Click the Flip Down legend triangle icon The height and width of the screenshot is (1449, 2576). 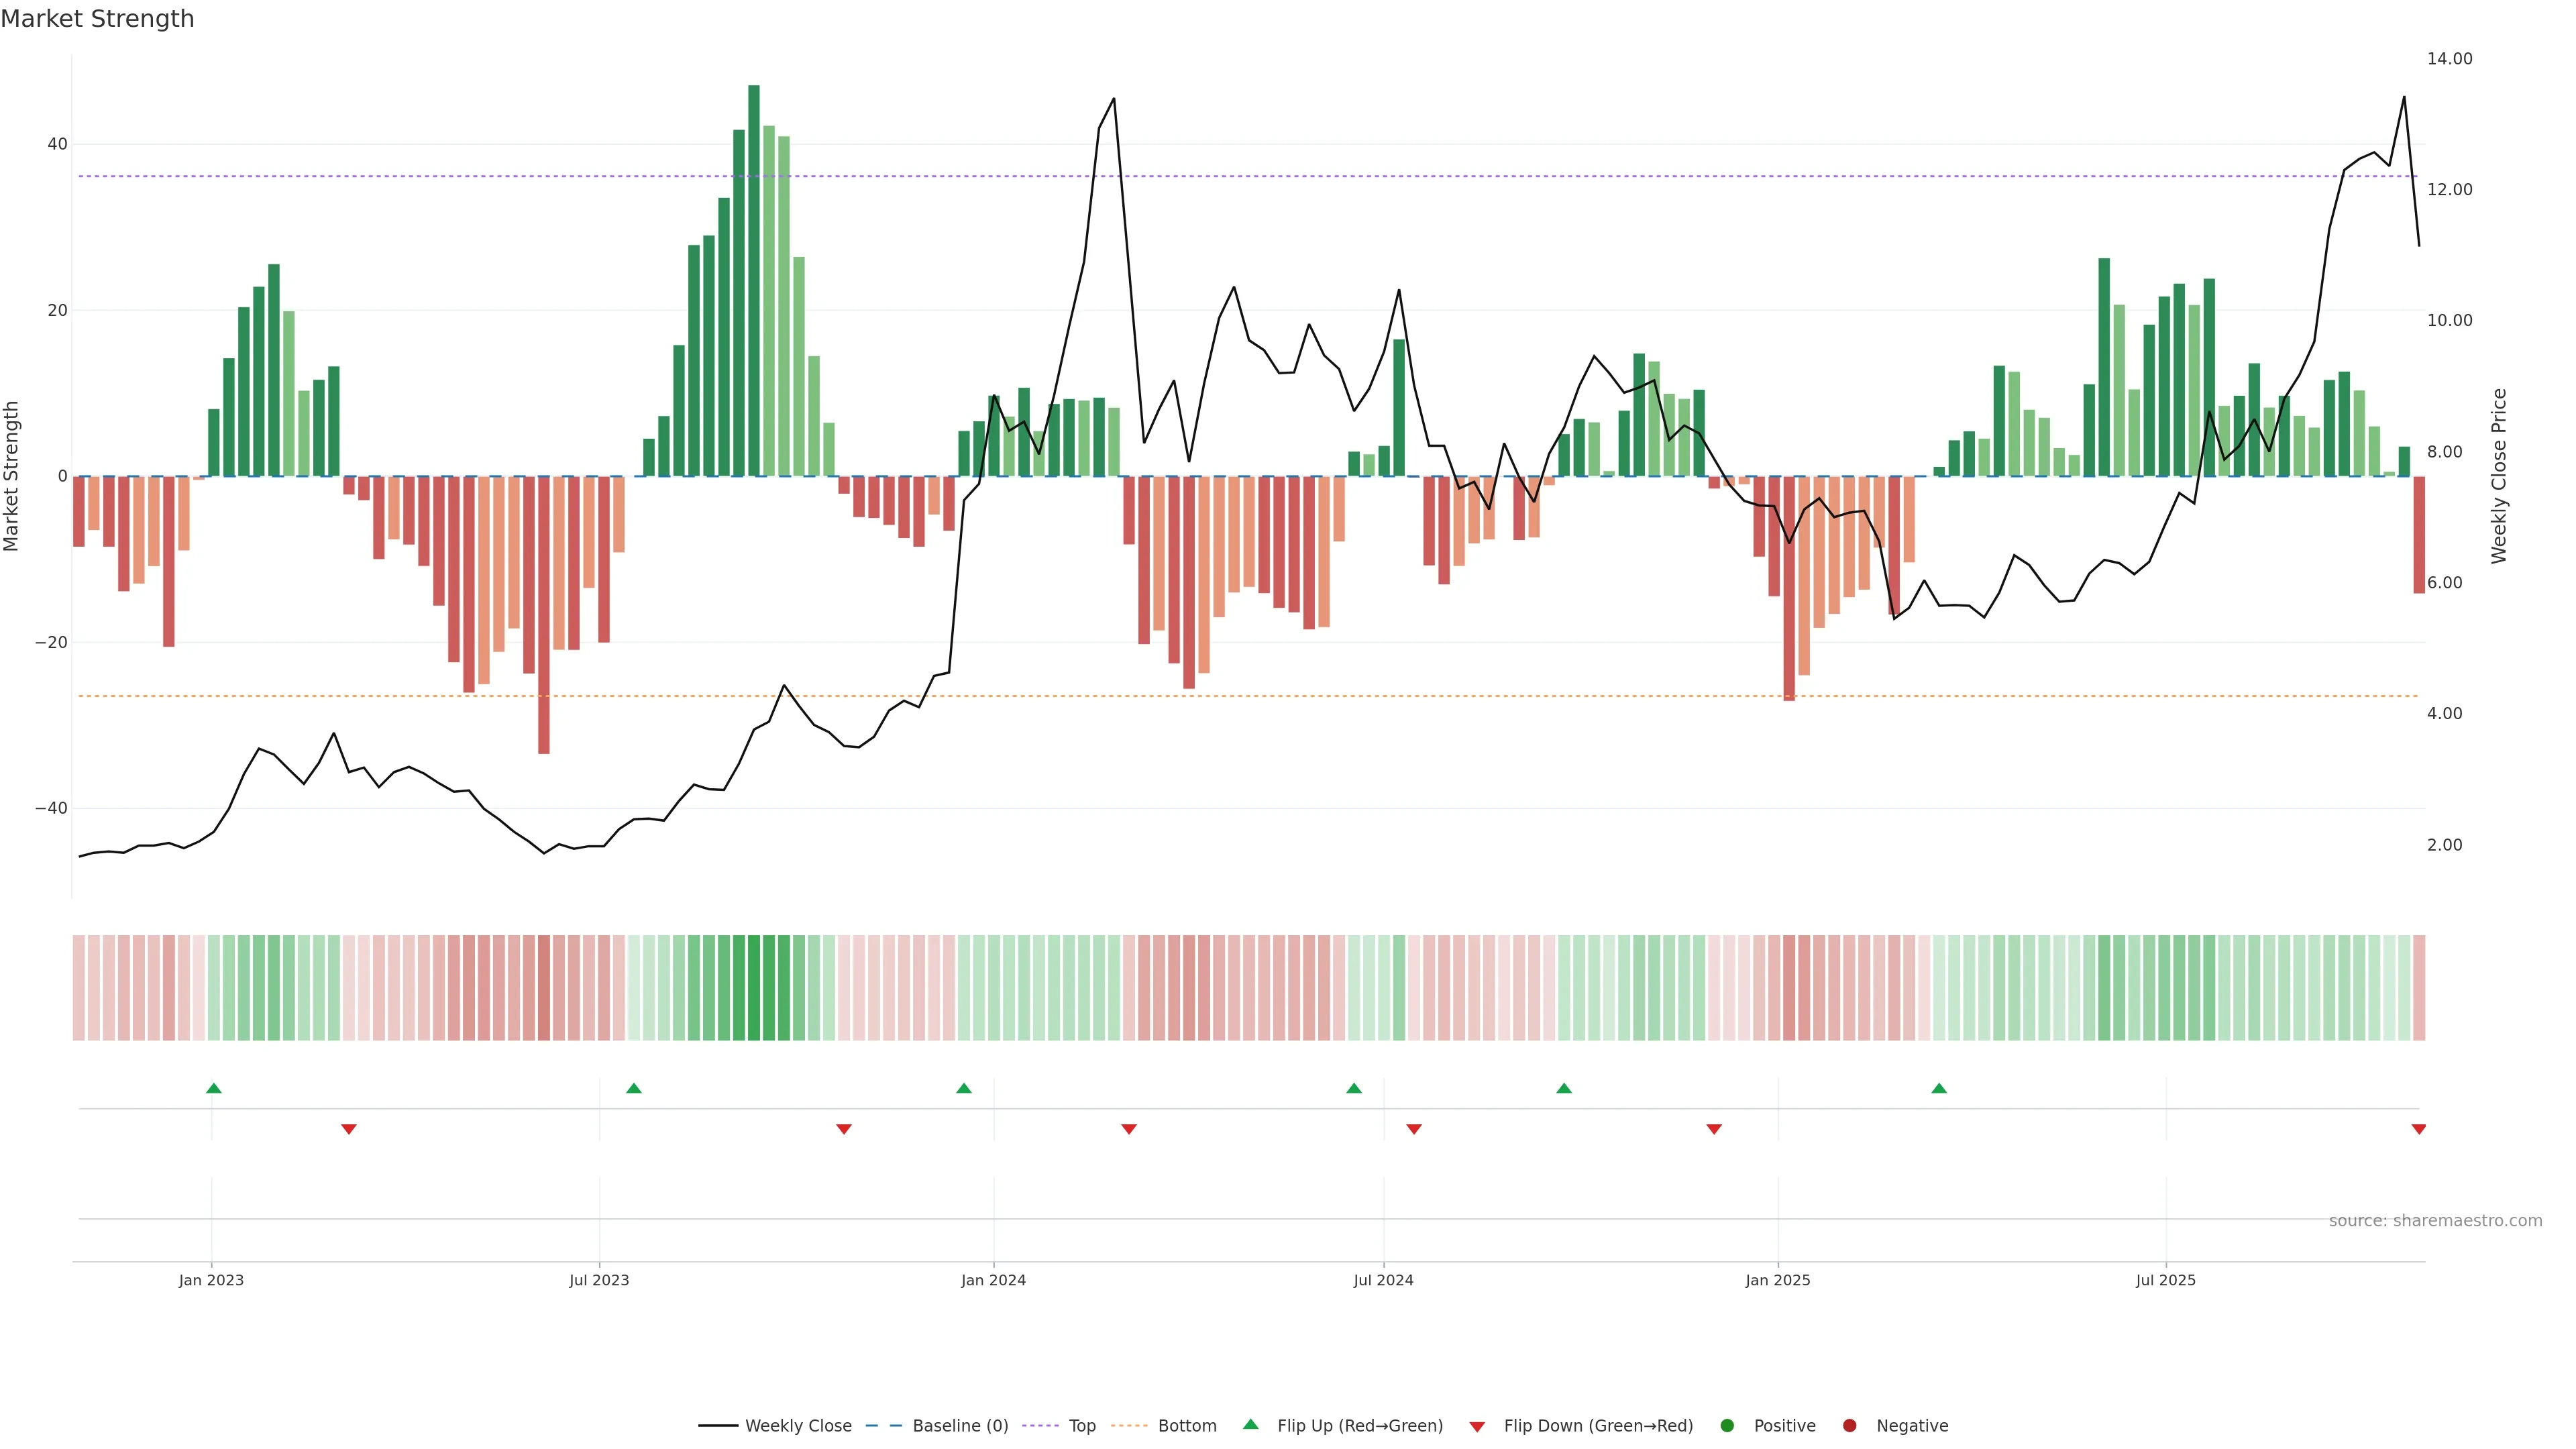click(x=1477, y=1427)
